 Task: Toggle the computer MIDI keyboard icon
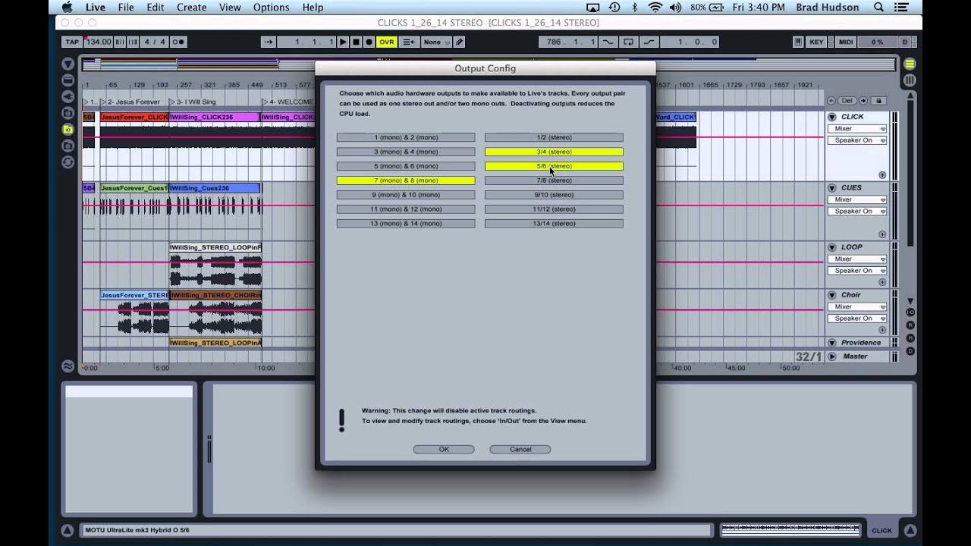(799, 42)
